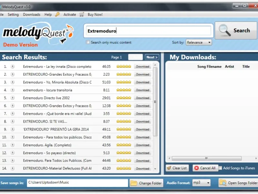Image resolution: width=258 pixels, height=194 pixels.
Task: Click My Downloads scrollbar left arrow
Action: pos(169,158)
